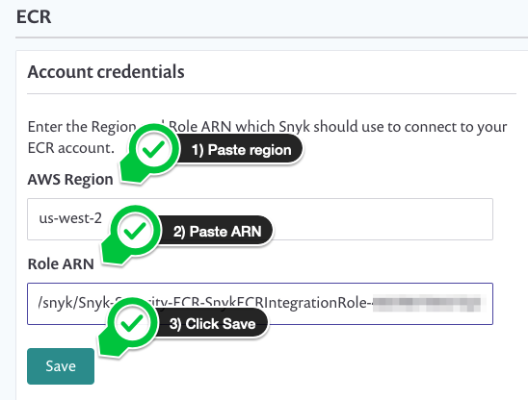
Task: Click the ECR account instruction paragraph
Action: click(267, 137)
